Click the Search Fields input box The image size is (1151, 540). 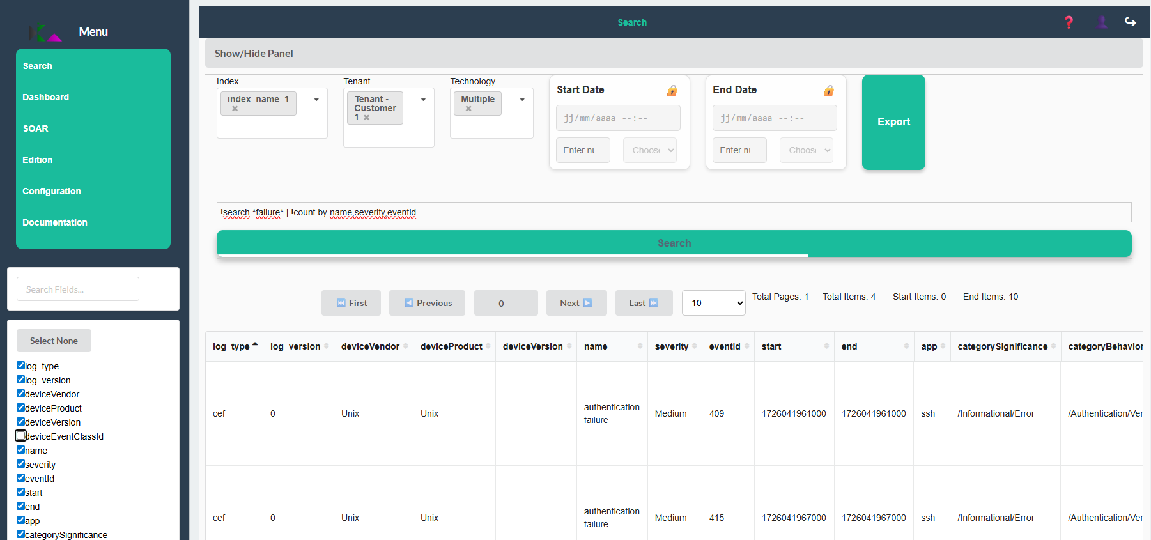78,289
